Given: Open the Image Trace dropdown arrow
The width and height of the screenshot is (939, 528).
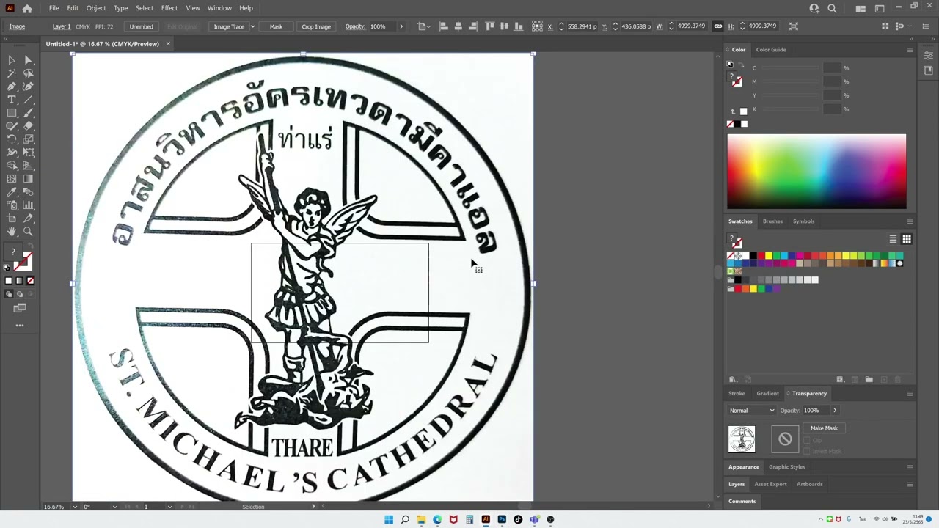Looking at the screenshot, I should point(252,26).
